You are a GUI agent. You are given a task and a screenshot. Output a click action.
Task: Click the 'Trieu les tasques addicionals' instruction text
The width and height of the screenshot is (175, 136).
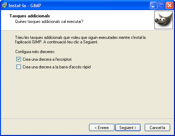click(80, 40)
